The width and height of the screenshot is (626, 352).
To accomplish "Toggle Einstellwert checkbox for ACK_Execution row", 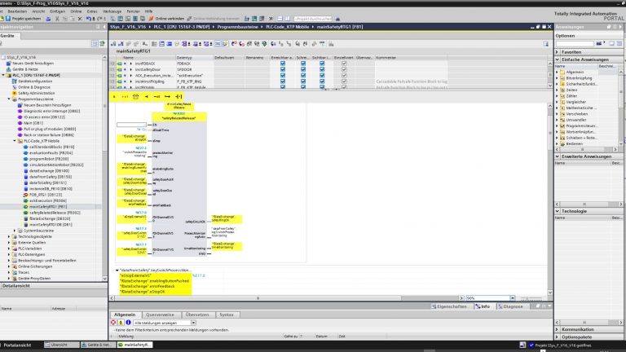I will [x=344, y=76].
